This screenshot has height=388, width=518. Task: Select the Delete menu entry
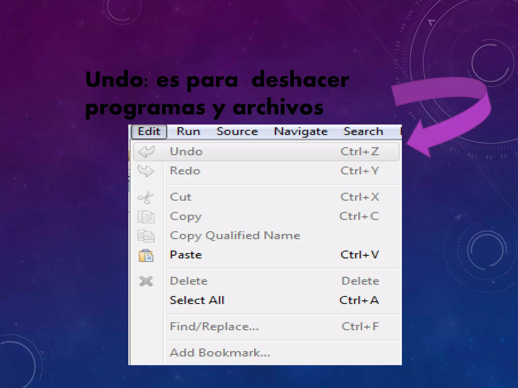[x=266, y=281]
